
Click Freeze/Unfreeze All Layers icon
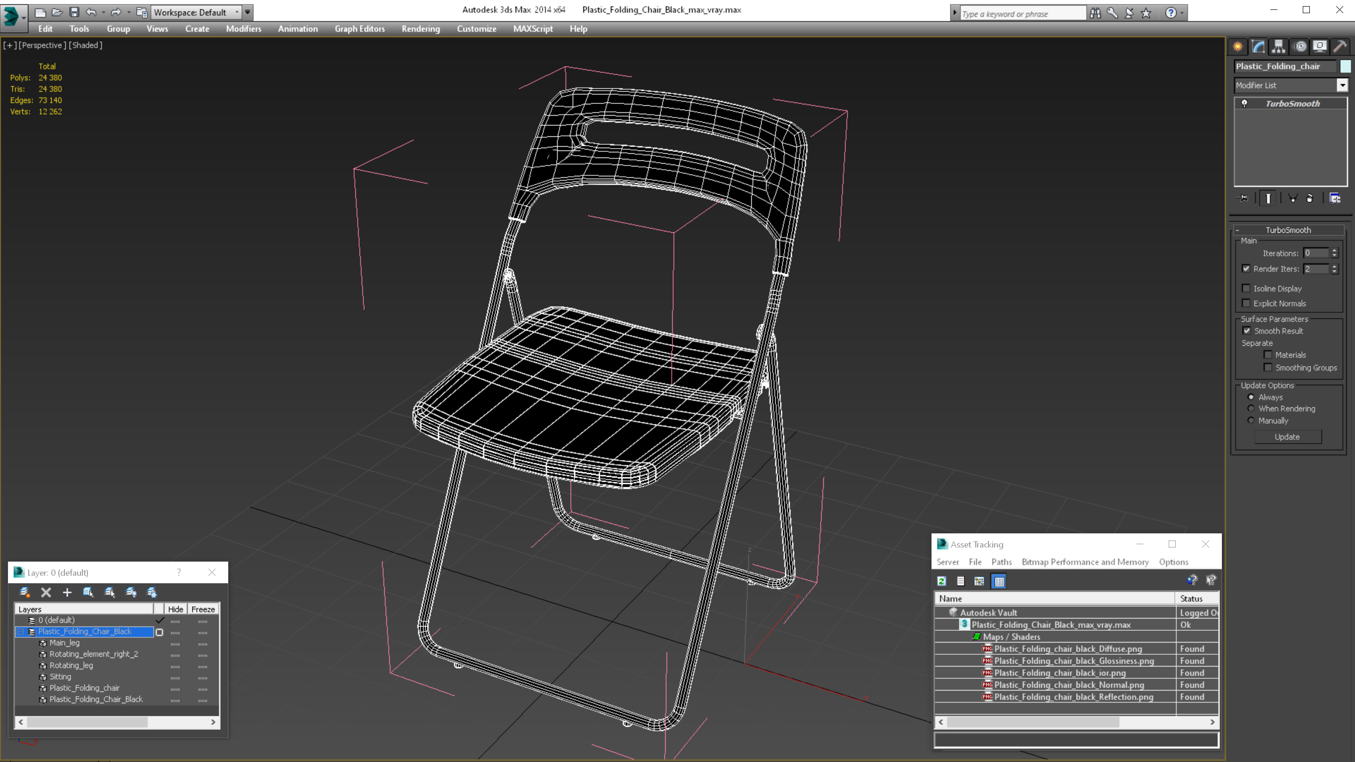[152, 592]
